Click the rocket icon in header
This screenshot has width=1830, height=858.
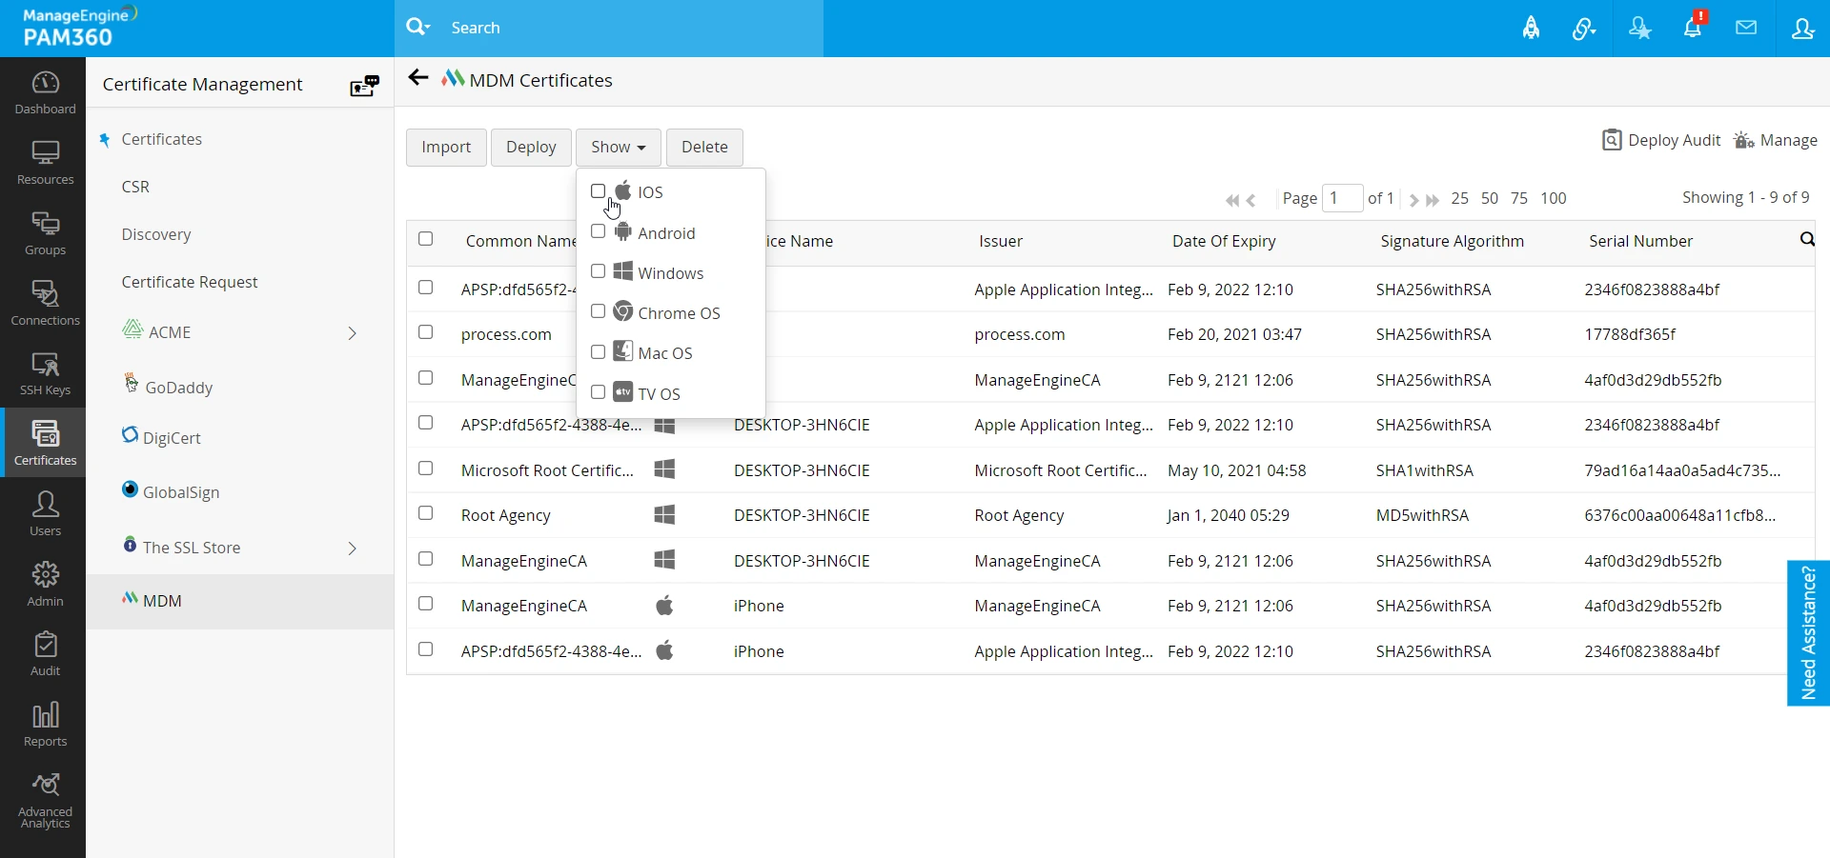pos(1531,29)
